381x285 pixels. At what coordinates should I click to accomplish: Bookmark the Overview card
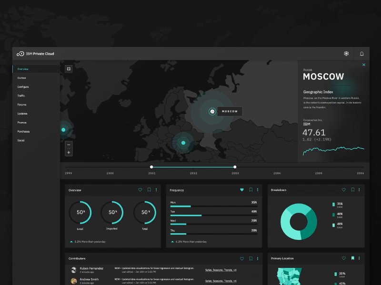click(149, 190)
